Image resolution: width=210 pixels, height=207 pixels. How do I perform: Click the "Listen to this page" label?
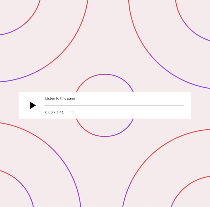tap(60, 99)
